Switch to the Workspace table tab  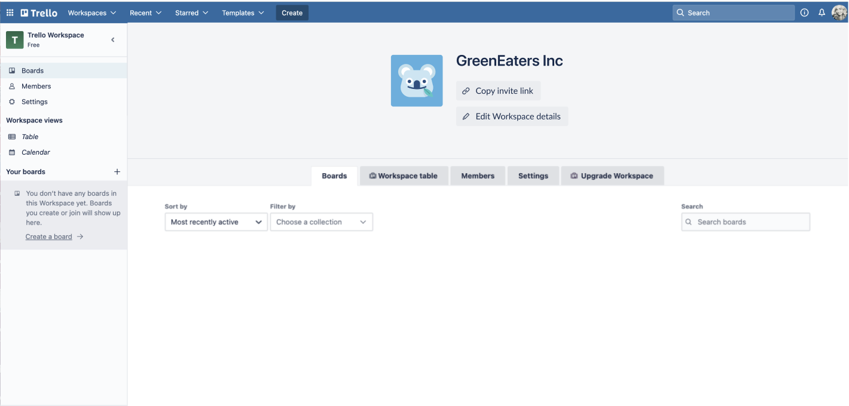coord(404,176)
